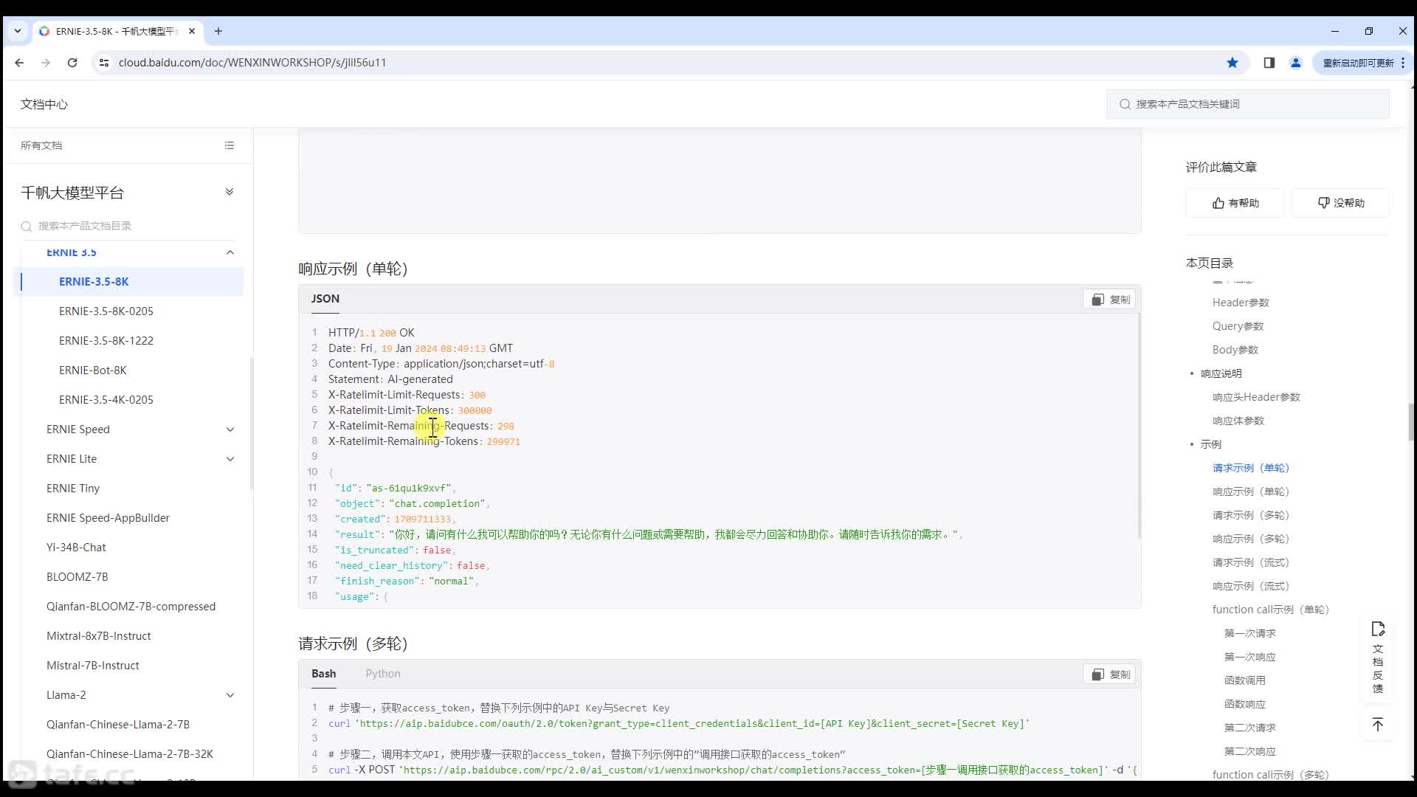This screenshot has height=797, width=1417.
Task: Jump to function call示例（单轮） section
Action: click(x=1270, y=610)
